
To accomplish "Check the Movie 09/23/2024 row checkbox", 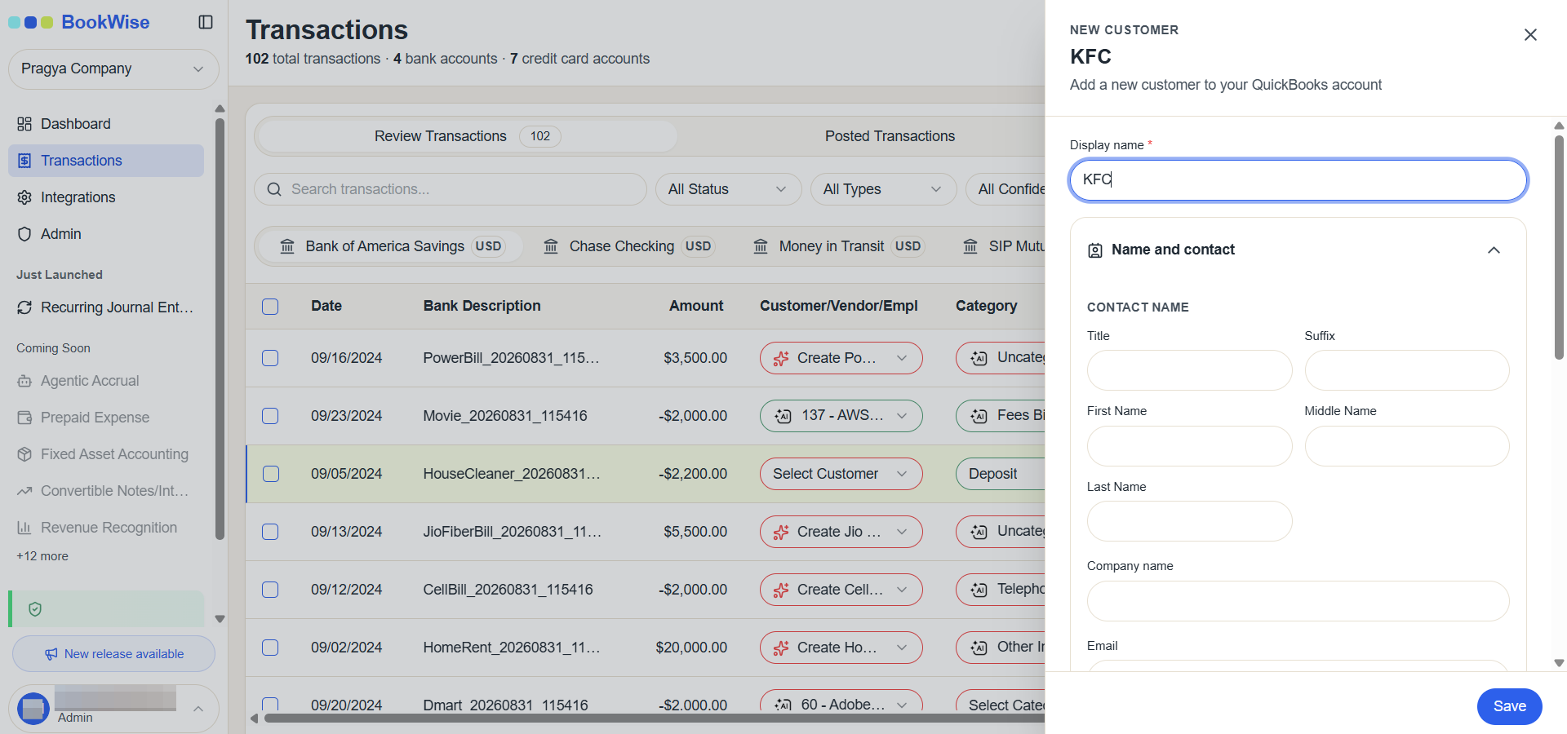I will coord(270,416).
